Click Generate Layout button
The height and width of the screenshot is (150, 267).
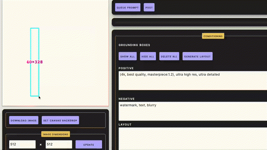pyautogui.click(x=197, y=56)
